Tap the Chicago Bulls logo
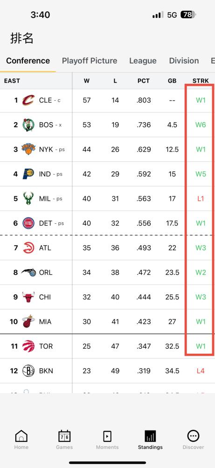Screen dimensions: 215x468 28,297
